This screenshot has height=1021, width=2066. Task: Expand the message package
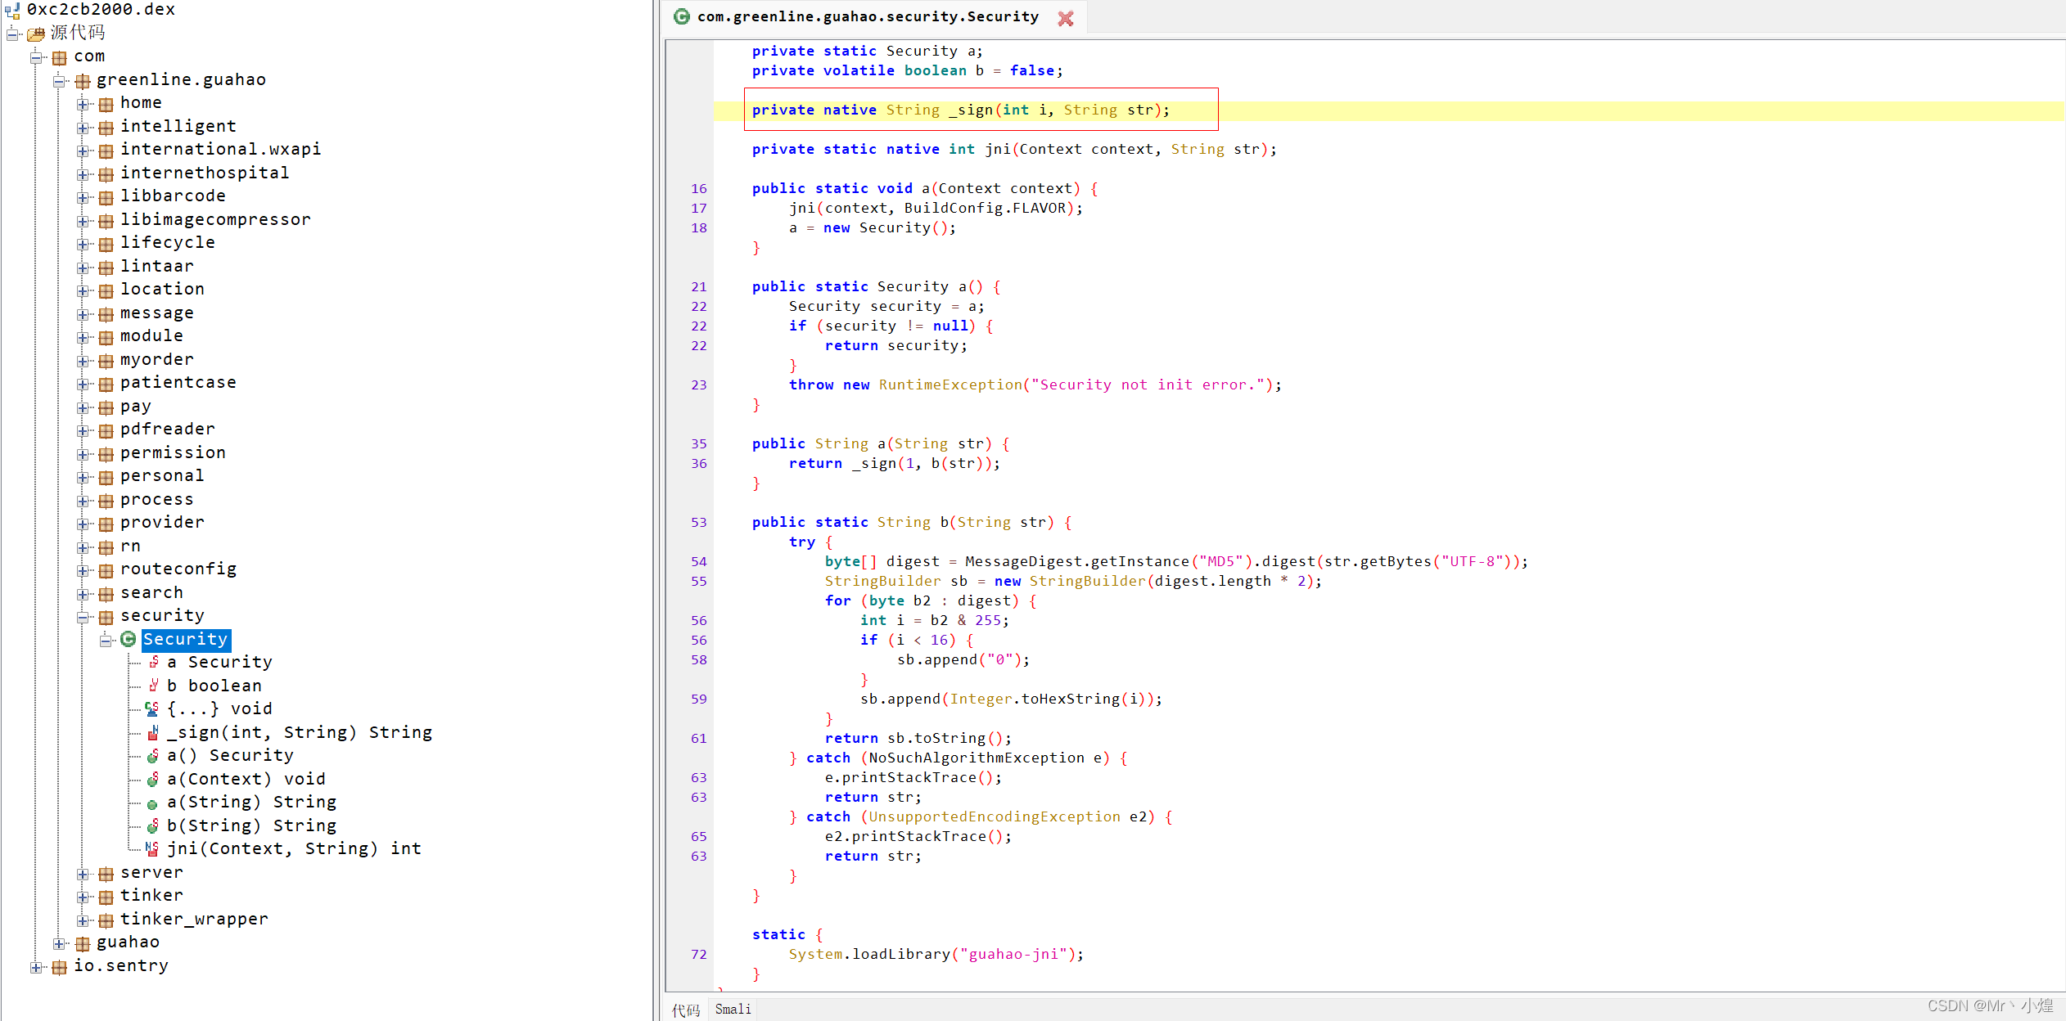click(83, 314)
